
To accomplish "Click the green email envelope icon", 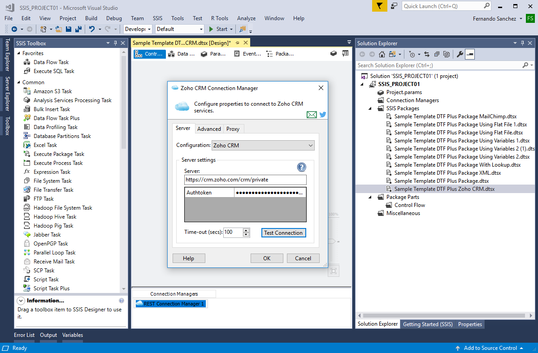I will (x=312, y=115).
